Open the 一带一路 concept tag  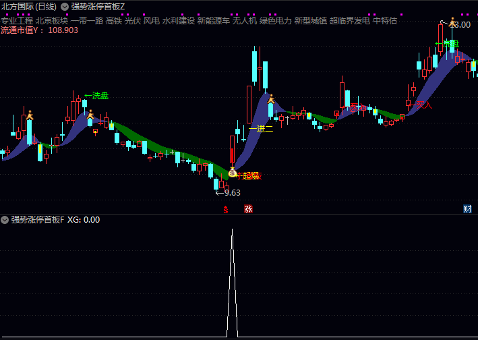click(87, 21)
